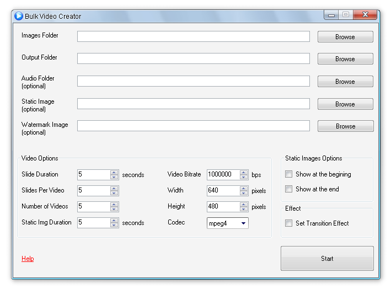The width and height of the screenshot is (391, 289).
Task: Increase Width pixels value
Action: click(x=244, y=188)
